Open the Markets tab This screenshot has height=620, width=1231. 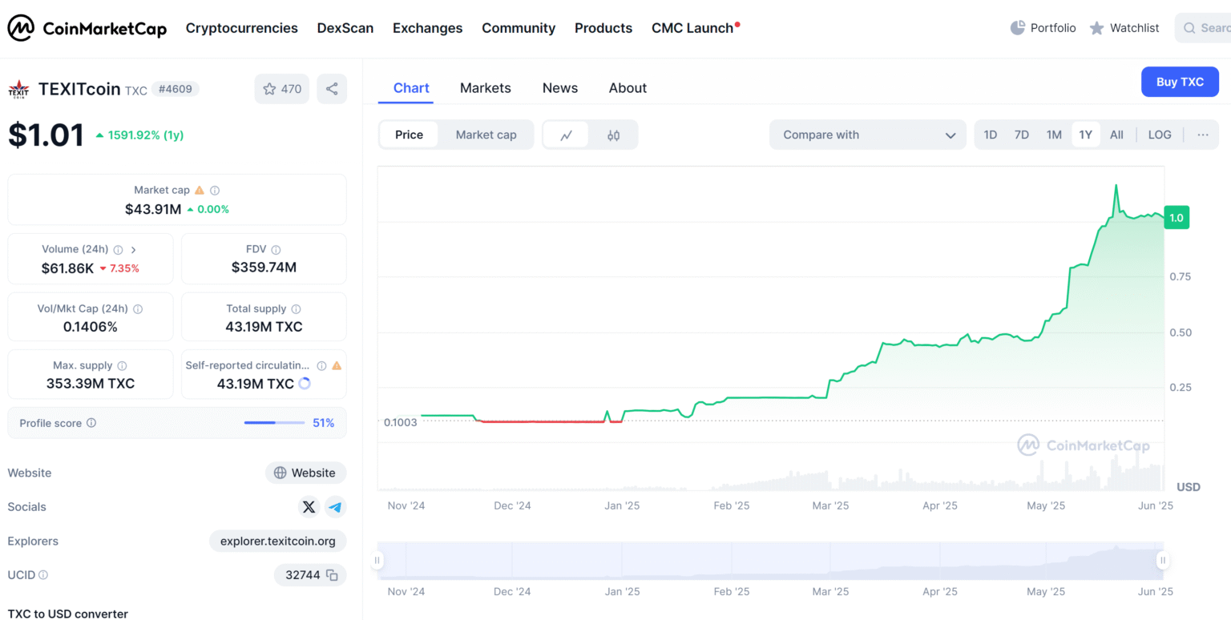coord(485,88)
